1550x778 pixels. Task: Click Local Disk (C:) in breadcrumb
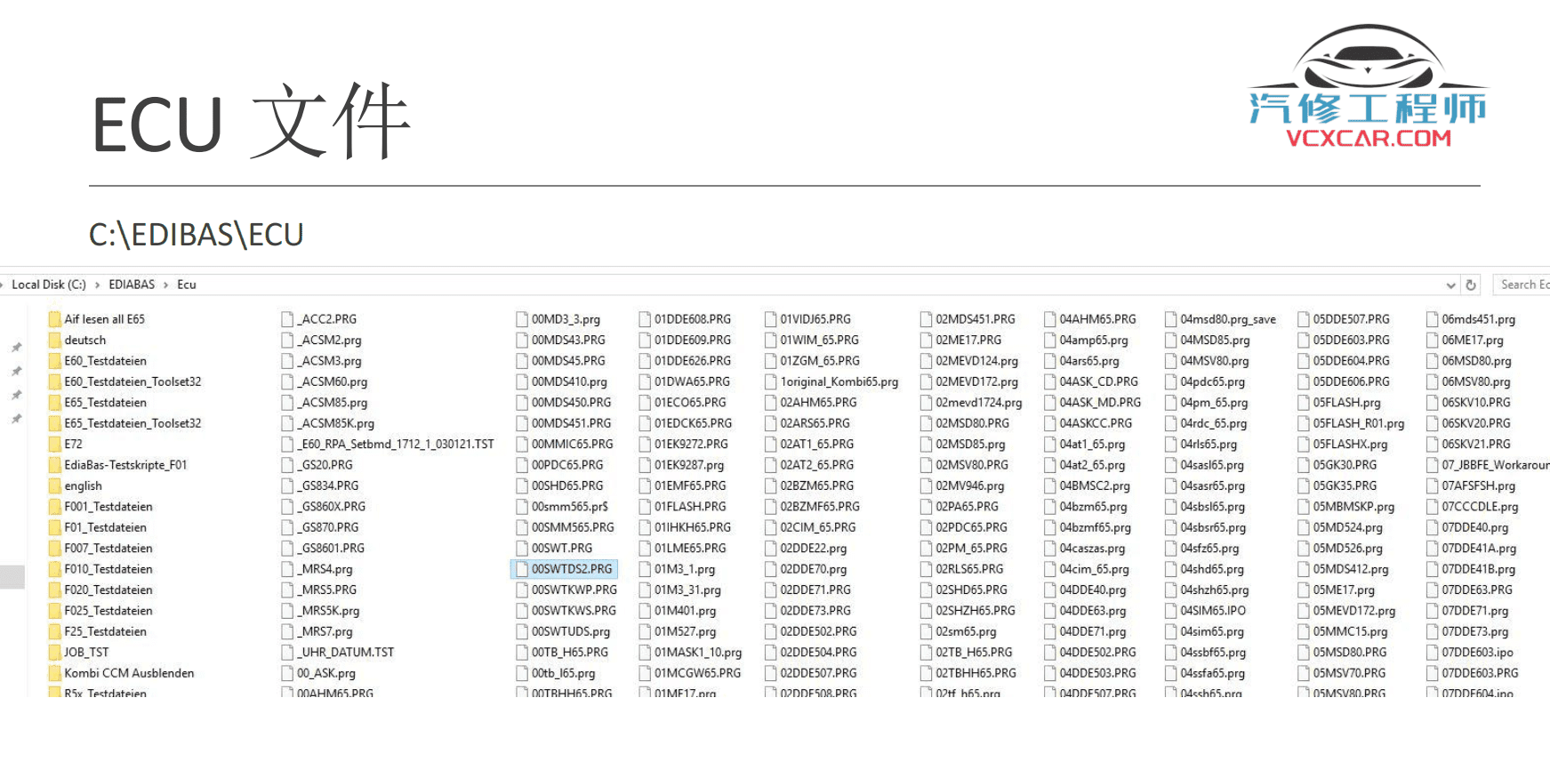[x=49, y=285]
